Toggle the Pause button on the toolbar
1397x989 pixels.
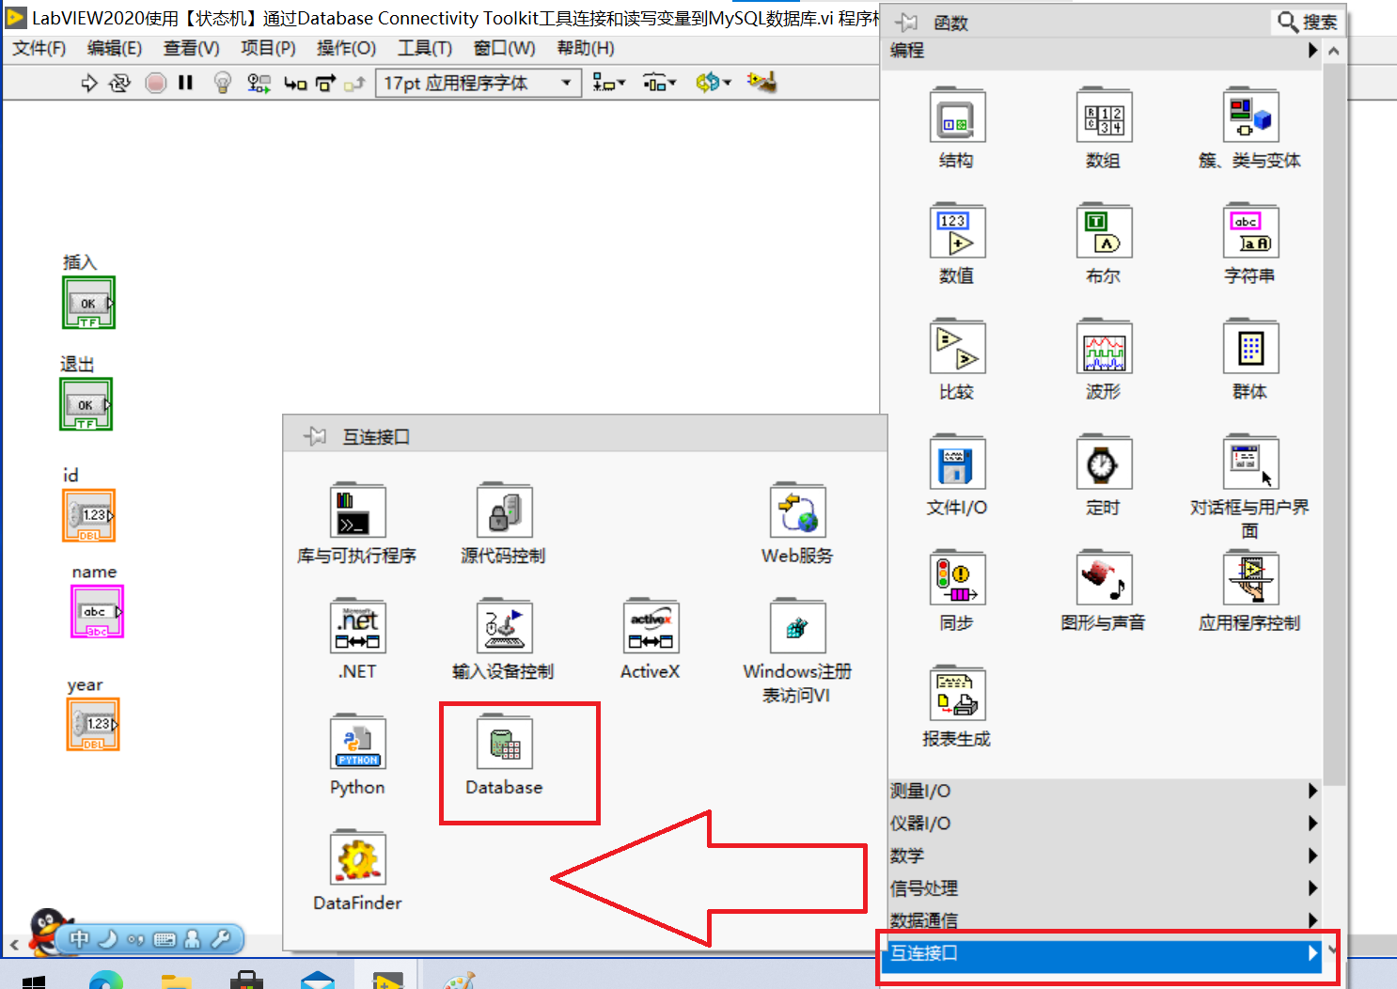tap(185, 83)
